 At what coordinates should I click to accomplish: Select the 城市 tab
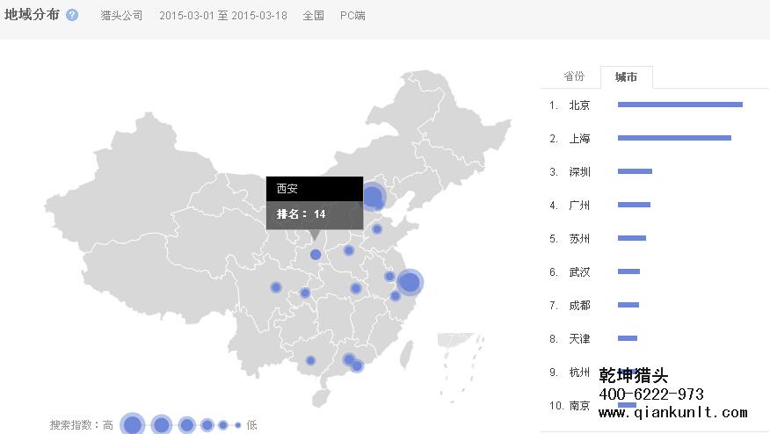tap(627, 77)
